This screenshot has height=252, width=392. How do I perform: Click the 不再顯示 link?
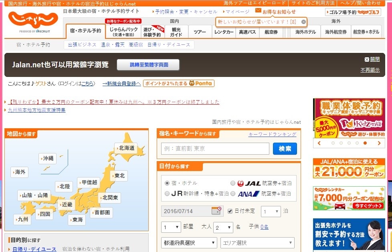370,70
